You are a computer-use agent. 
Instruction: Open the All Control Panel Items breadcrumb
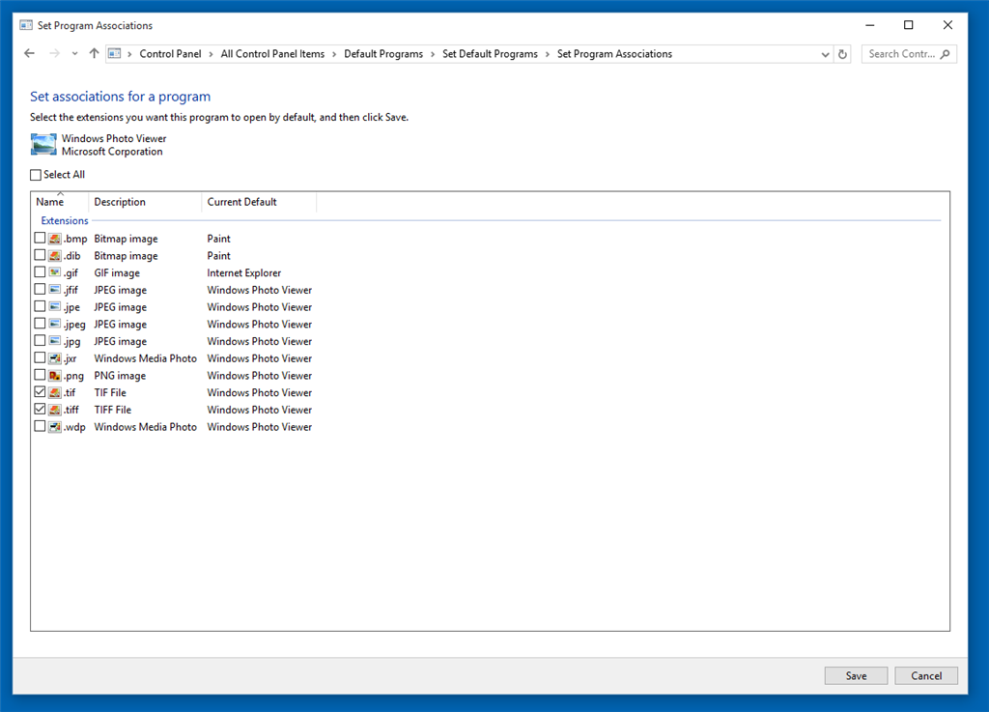point(272,54)
